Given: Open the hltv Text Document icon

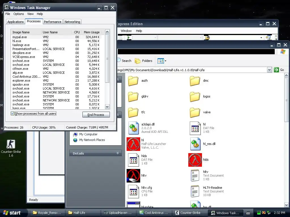Looking at the screenshot, I should (x=195, y=176).
